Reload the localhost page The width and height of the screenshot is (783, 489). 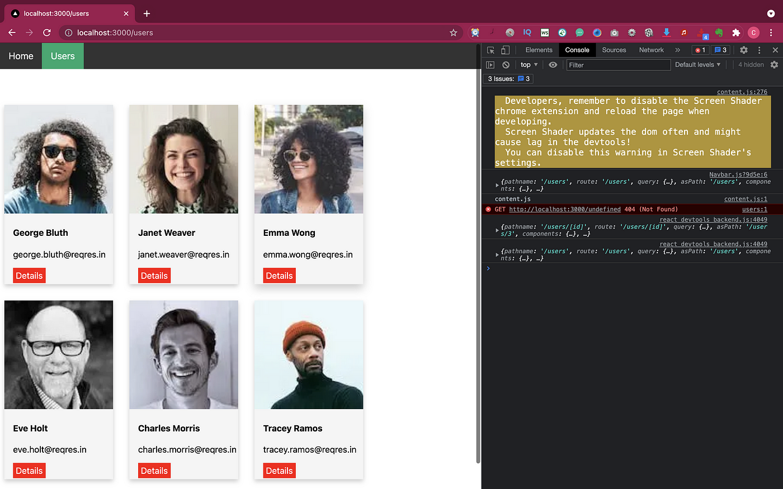(47, 32)
